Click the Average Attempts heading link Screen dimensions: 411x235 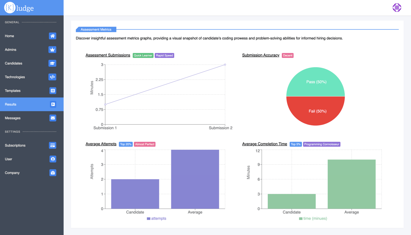pyautogui.click(x=101, y=144)
